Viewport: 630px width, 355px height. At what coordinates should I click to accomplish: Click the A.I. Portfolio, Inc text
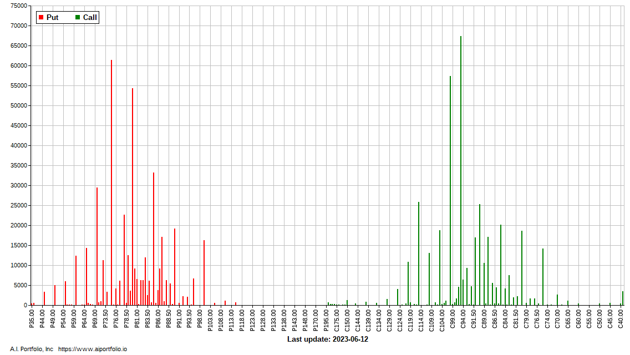32,349
